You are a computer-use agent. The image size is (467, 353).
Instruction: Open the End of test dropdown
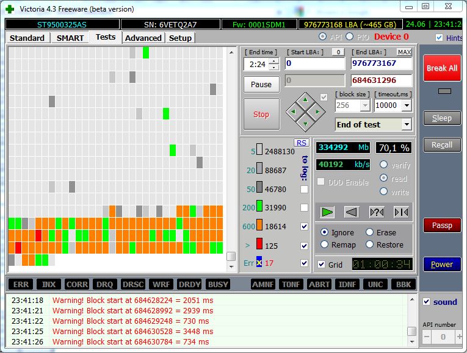[x=407, y=124]
